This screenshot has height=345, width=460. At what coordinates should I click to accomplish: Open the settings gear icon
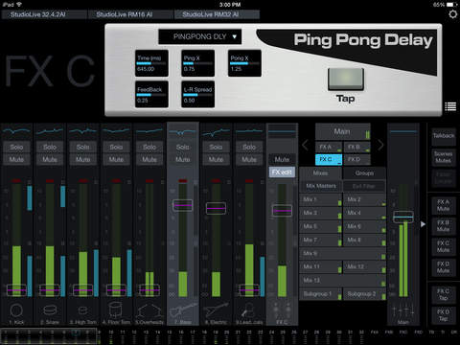[453, 14]
